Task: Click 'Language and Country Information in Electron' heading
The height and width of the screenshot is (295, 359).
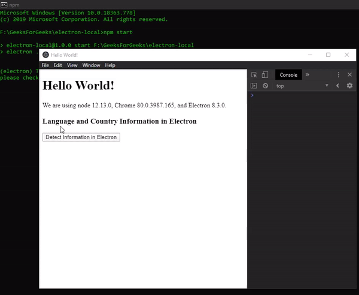Action: pyautogui.click(x=120, y=121)
